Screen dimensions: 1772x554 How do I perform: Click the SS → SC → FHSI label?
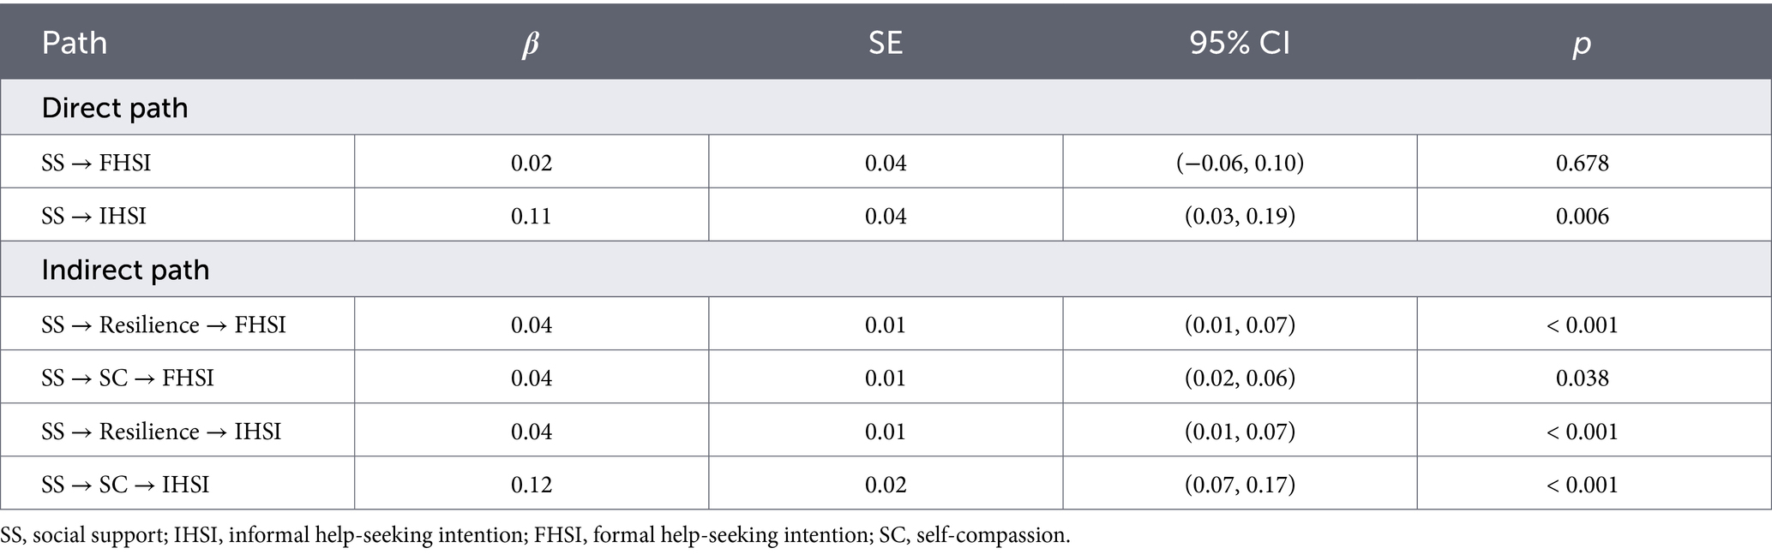tap(128, 378)
